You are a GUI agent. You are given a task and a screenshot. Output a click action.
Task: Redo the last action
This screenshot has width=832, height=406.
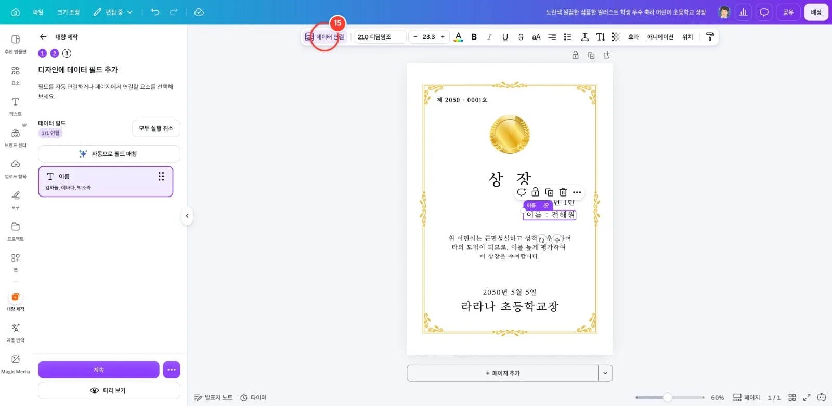click(x=174, y=12)
